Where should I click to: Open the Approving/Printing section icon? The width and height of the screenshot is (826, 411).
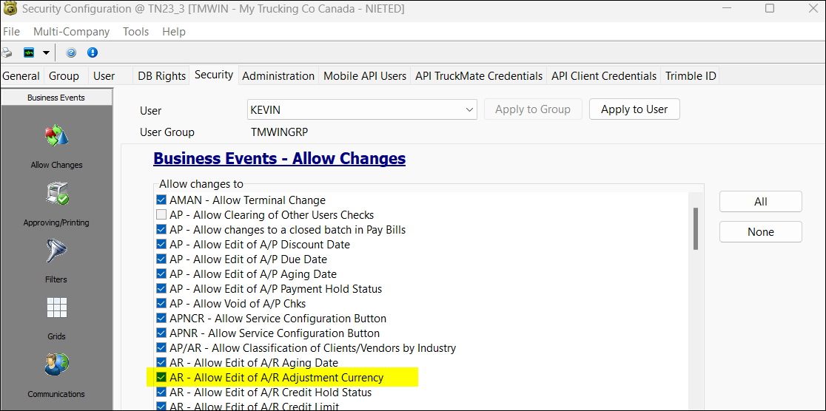[56, 194]
